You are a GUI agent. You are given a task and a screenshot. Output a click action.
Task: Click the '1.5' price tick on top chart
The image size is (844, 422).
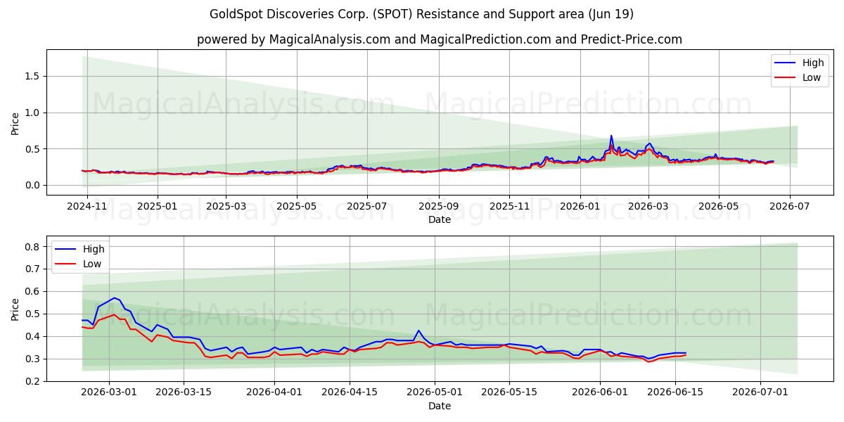(34, 76)
